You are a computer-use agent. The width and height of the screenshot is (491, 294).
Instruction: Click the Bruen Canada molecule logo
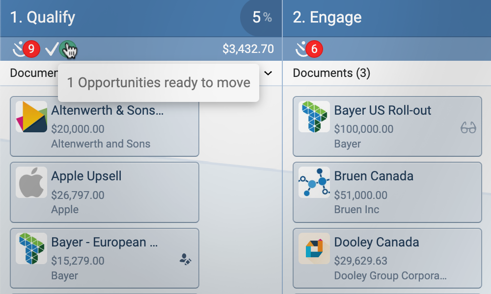pos(314,182)
